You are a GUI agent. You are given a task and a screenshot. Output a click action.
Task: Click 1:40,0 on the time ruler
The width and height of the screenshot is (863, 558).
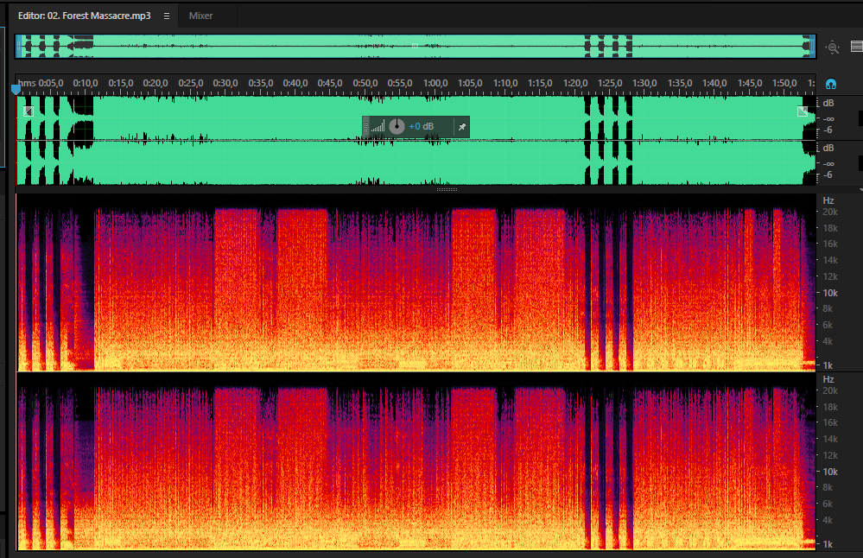coord(714,83)
